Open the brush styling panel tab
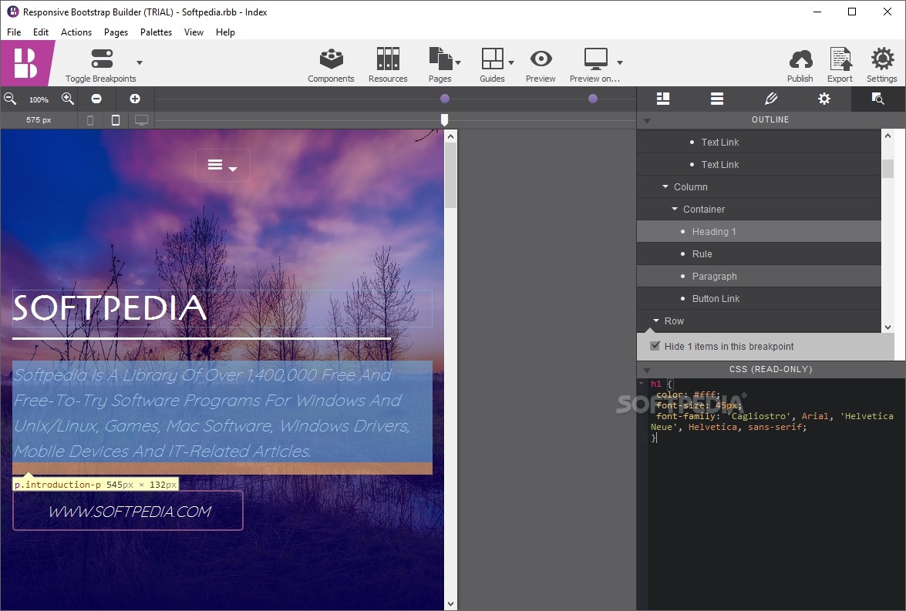 point(771,99)
